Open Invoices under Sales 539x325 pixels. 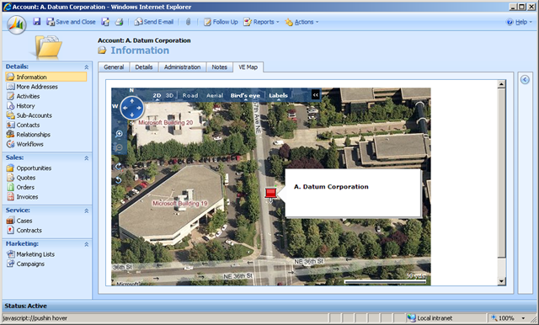point(23,197)
